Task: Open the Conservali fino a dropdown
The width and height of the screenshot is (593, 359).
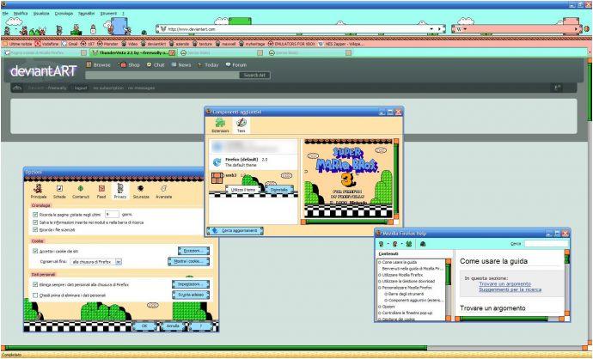Action: (96, 261)
